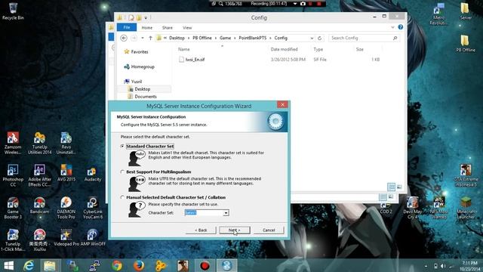The image size is (483, 272).
Task: Cancel the MySQL configuration wizard
Action: [x=269, y=230]
